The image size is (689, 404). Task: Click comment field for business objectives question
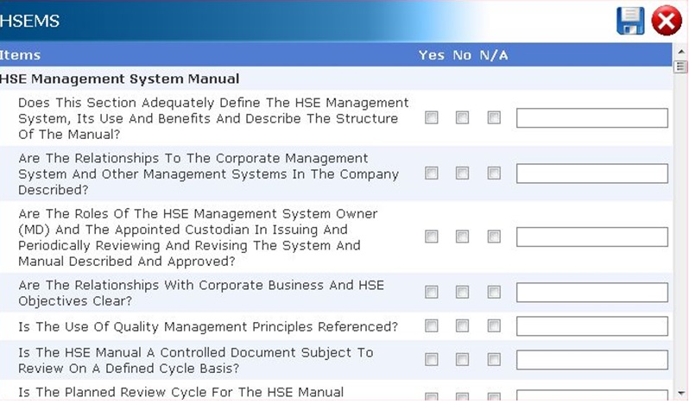click(x=591, y=293)
